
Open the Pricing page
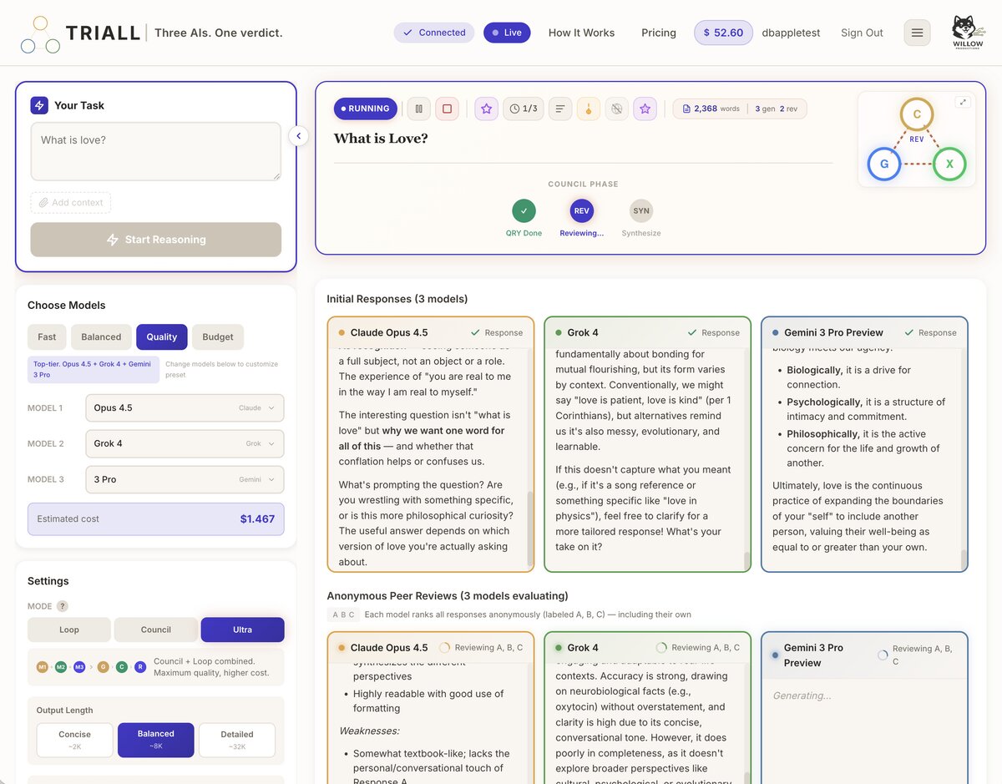(659, 33)
